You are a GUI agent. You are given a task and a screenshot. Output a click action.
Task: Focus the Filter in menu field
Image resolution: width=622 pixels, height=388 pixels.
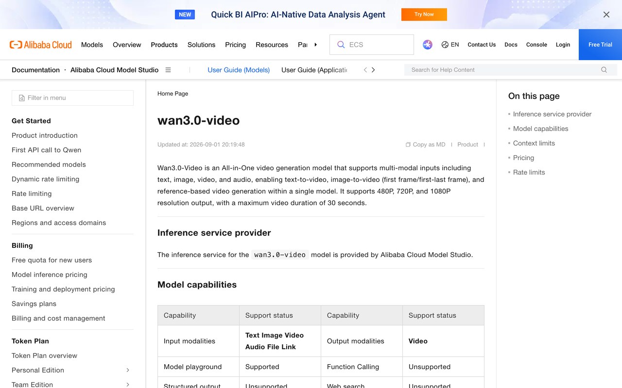72,98
